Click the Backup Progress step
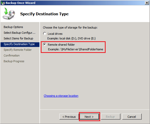The height and width of the screenshot is (124, 150). [14, 61]
